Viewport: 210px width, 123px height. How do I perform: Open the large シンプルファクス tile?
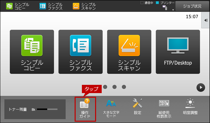coord(81,52)
